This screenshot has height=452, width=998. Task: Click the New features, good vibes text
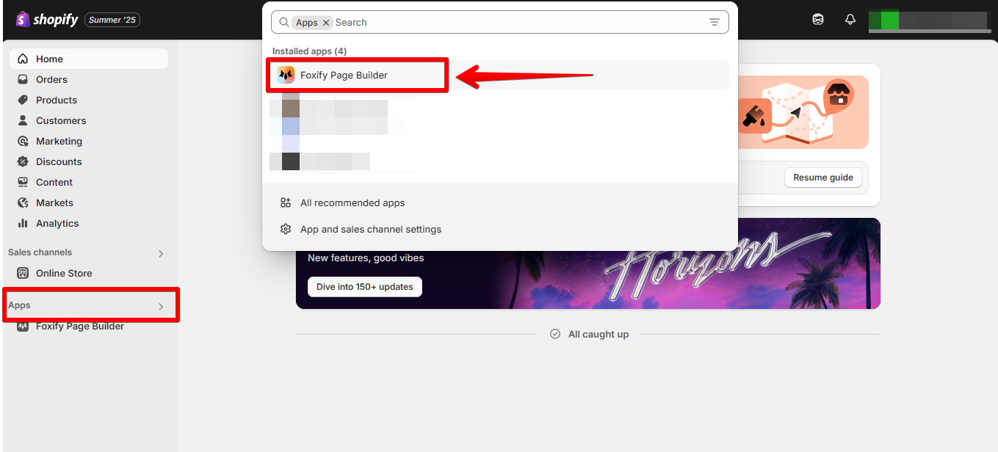click(366, 258)
